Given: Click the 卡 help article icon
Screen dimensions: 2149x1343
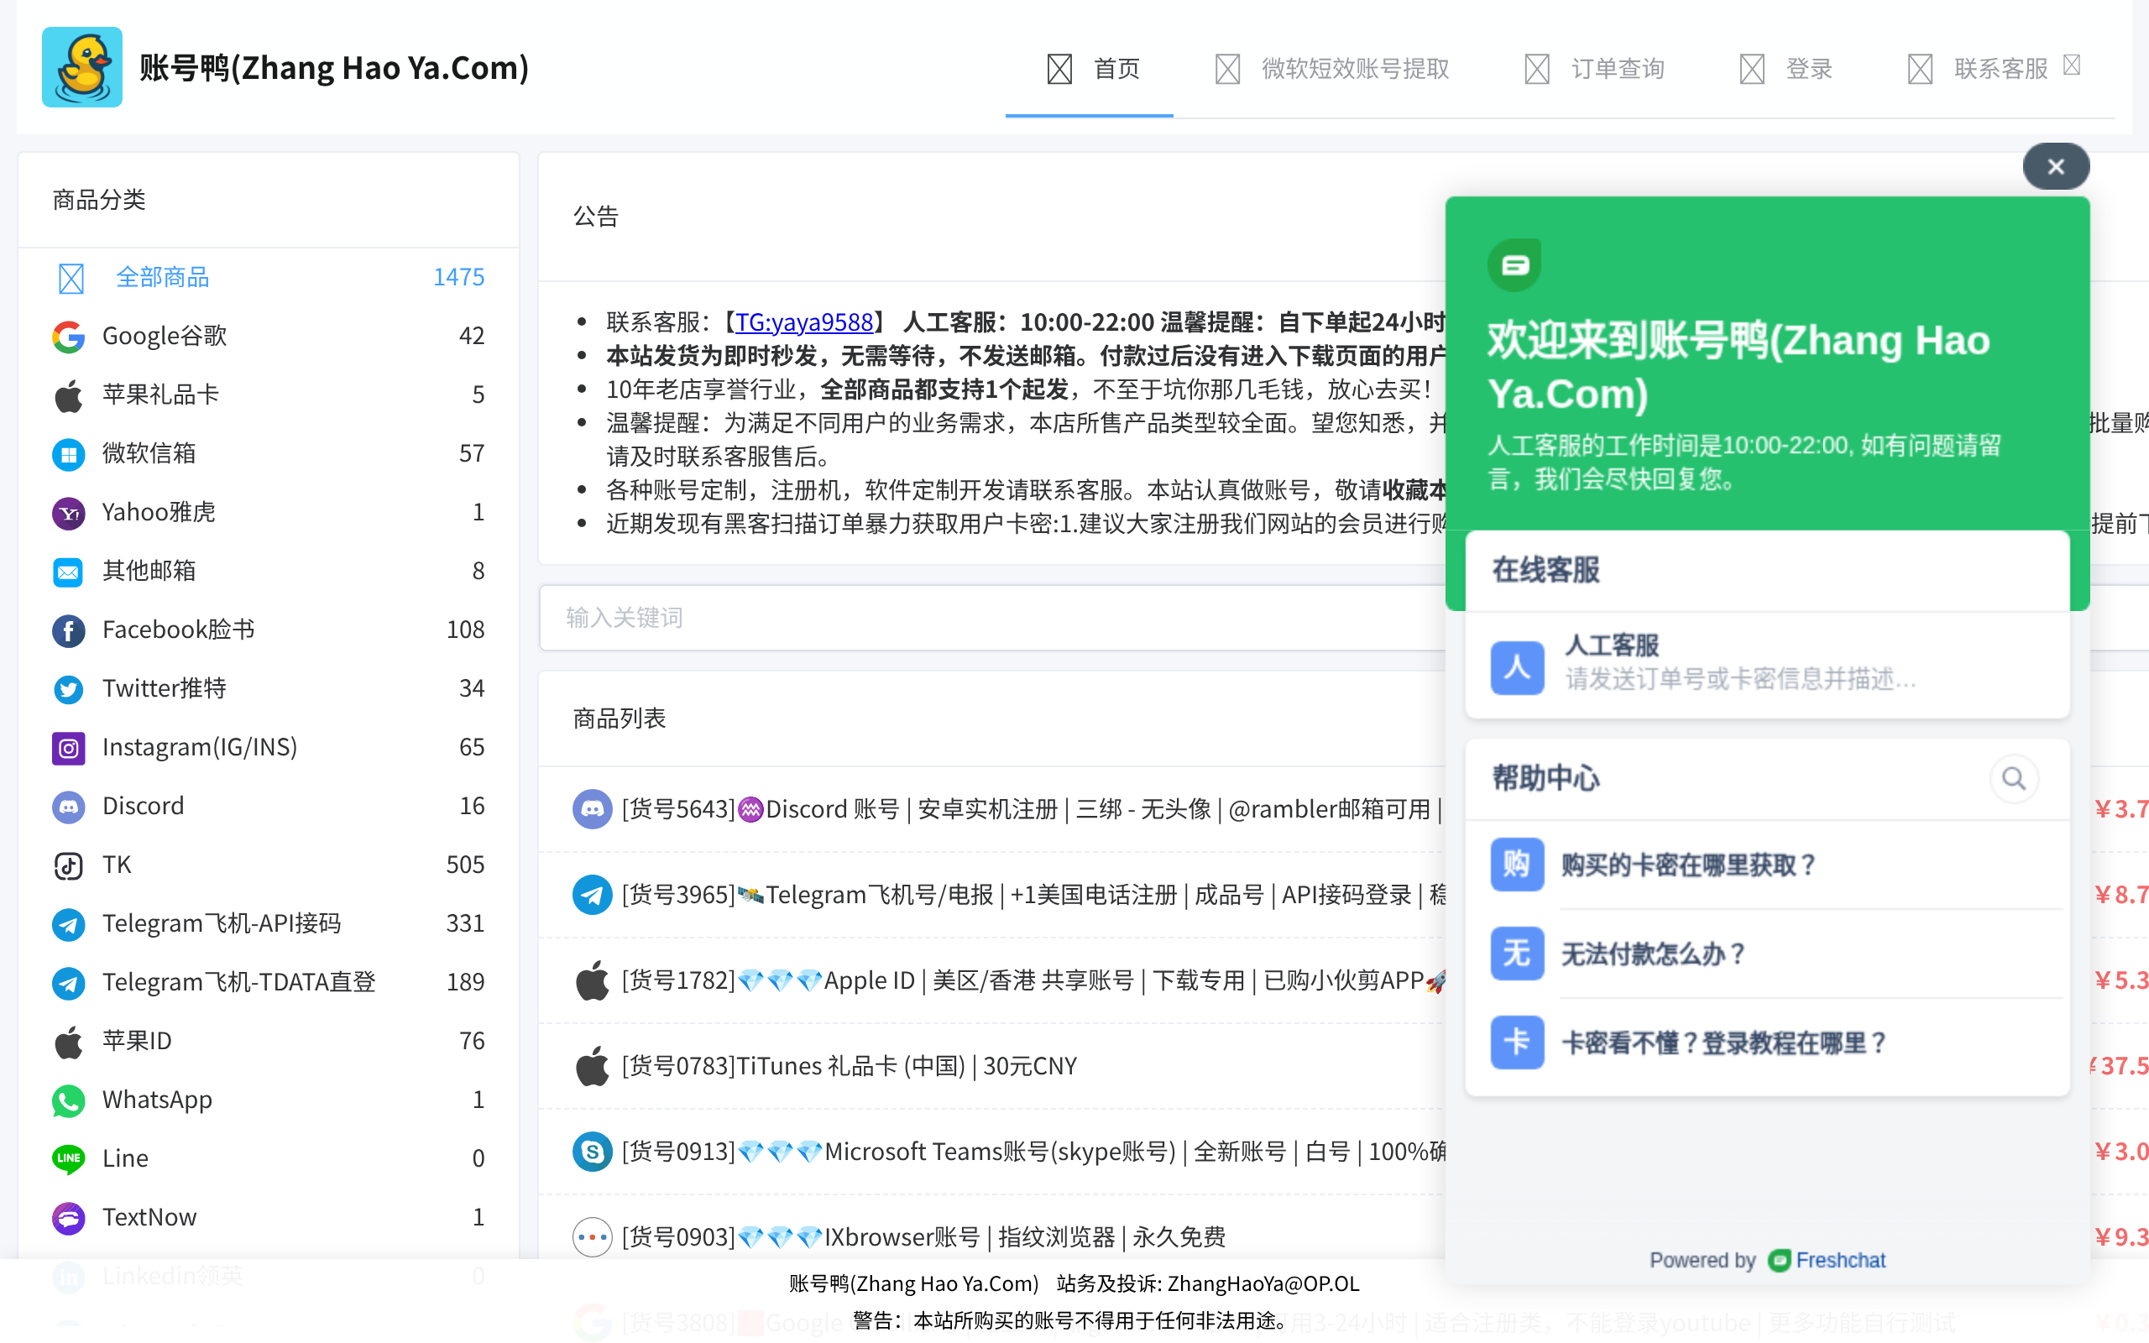Looking at the screenshot, I should [1517, 1042].
